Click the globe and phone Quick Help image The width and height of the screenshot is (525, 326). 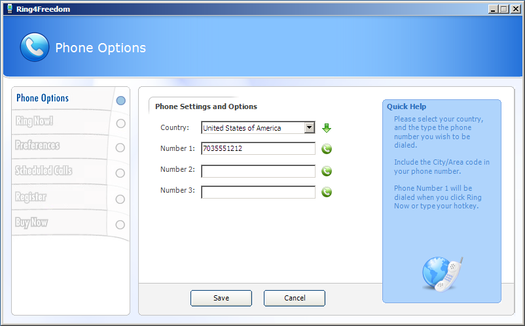[443, 274]
